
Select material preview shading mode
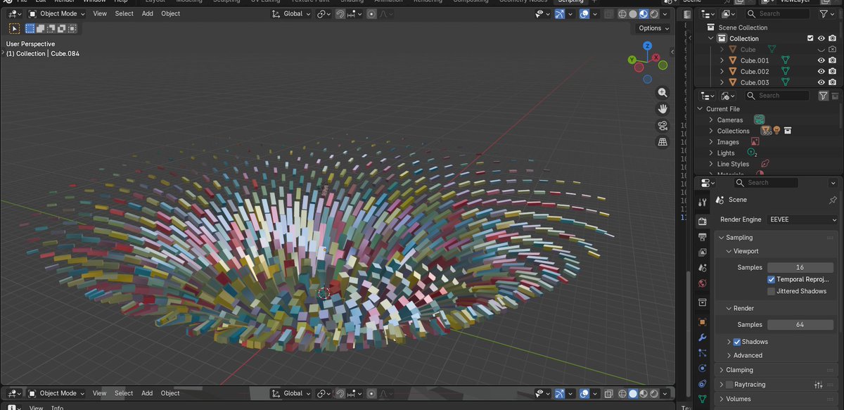coord(643,13)
